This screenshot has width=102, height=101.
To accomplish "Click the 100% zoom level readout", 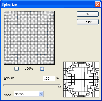I will pyautogui.click(x=29, y=69).
